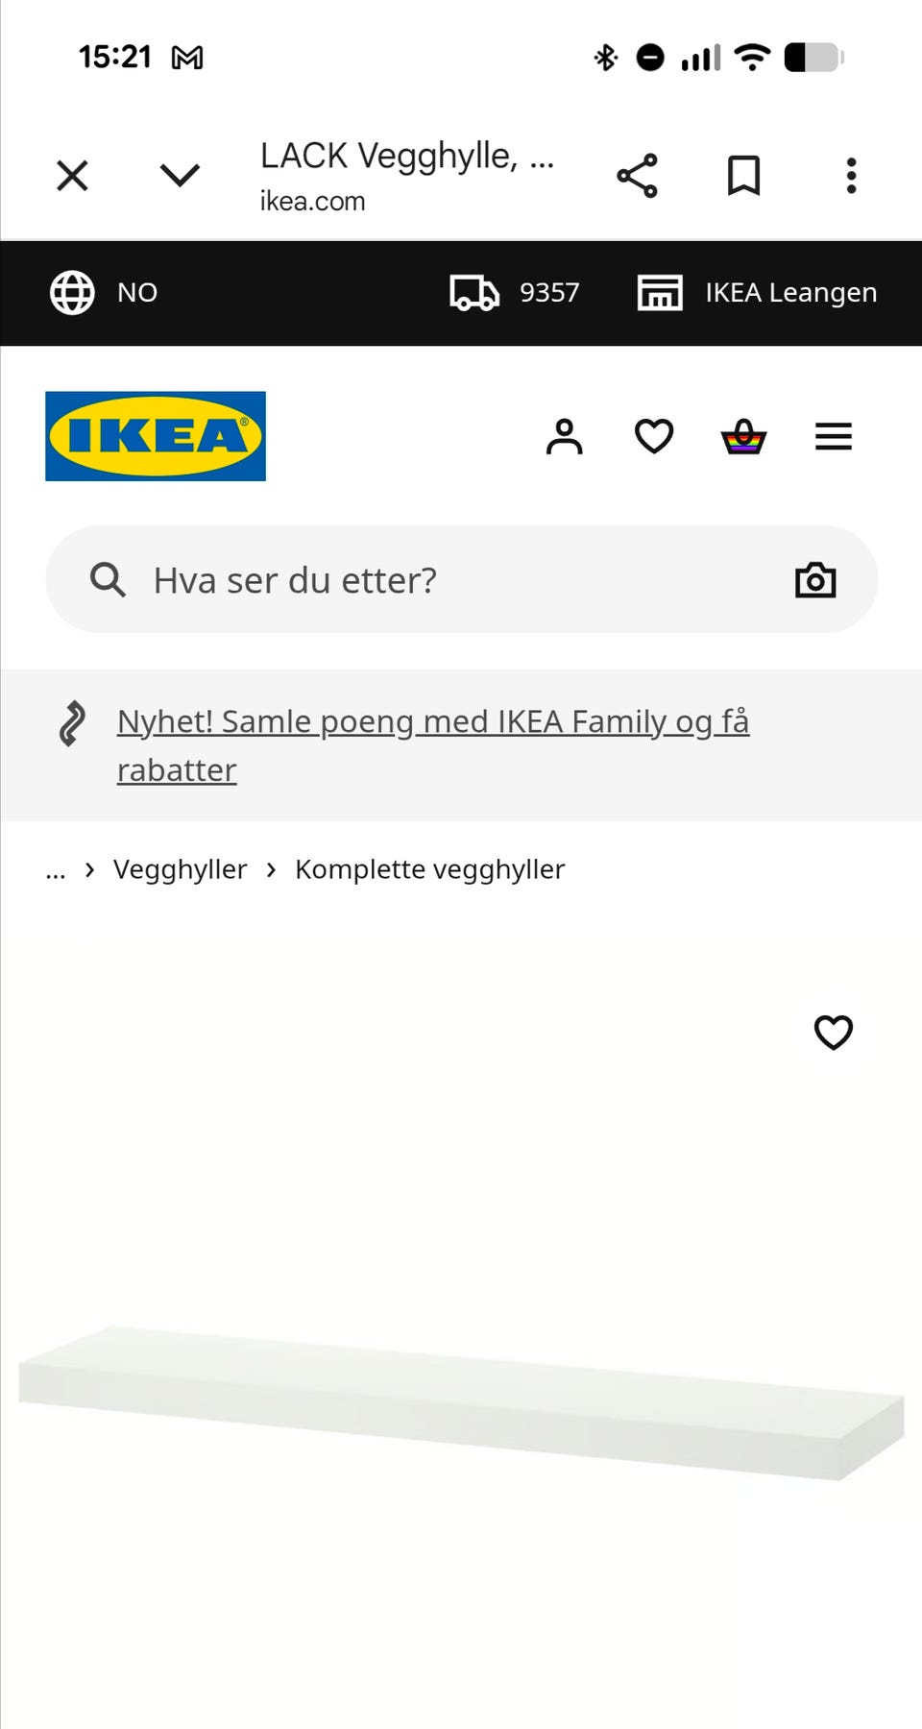Toggle favorite heart on LACK shelf image

(834, 1033)
